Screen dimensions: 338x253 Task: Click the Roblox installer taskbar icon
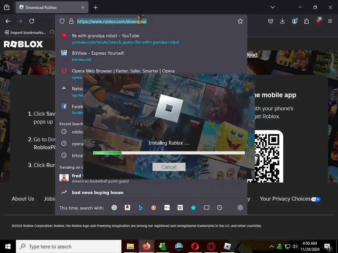point(227,246)
